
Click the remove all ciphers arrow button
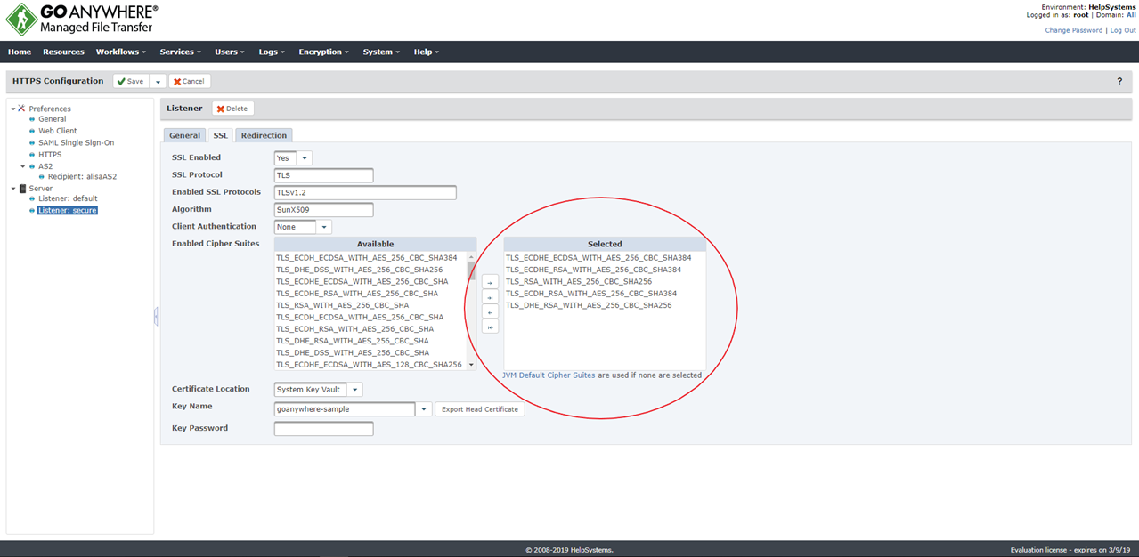490,327
